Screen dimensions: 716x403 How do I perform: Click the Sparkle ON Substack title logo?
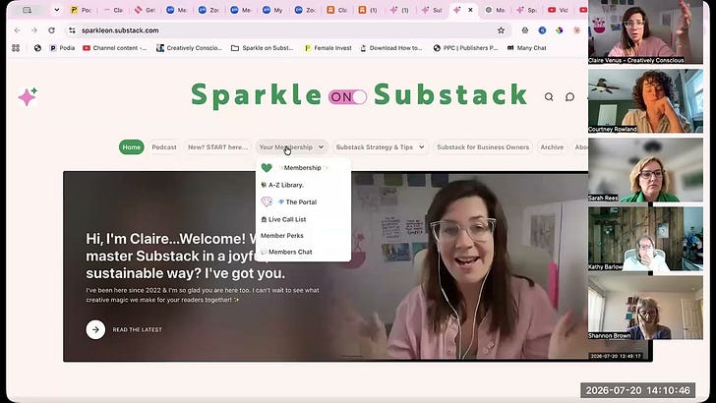(x=359, y=96)
